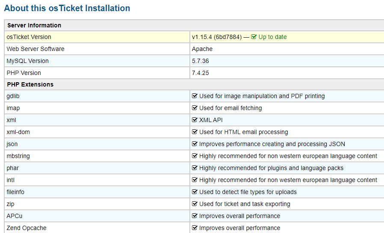
Task: Click the Up to date status link
Action: pos(272,37)
